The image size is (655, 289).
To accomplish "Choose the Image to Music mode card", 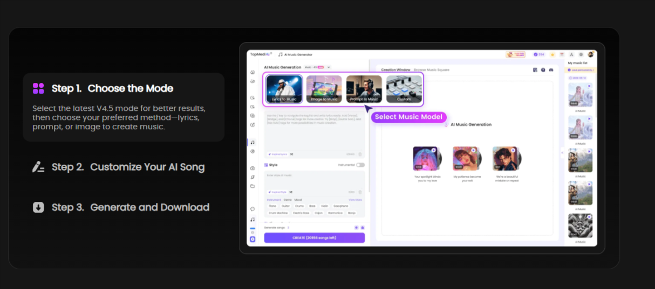I will pos(324,89).
